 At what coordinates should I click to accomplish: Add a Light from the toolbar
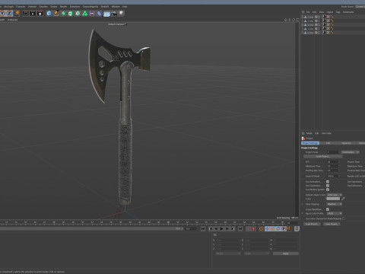click(122, 13)
